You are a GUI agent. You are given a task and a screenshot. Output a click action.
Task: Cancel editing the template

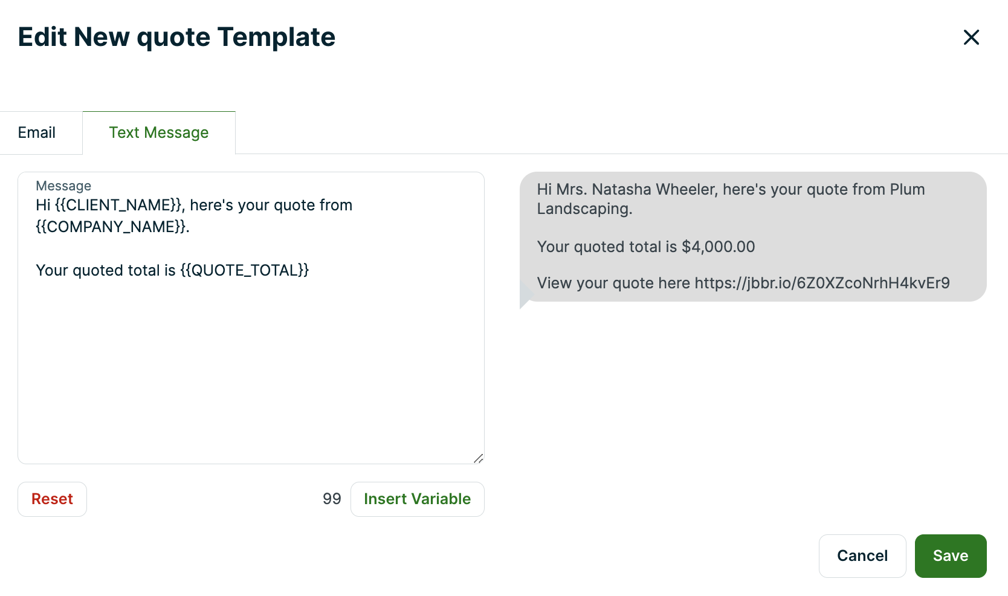862,556
